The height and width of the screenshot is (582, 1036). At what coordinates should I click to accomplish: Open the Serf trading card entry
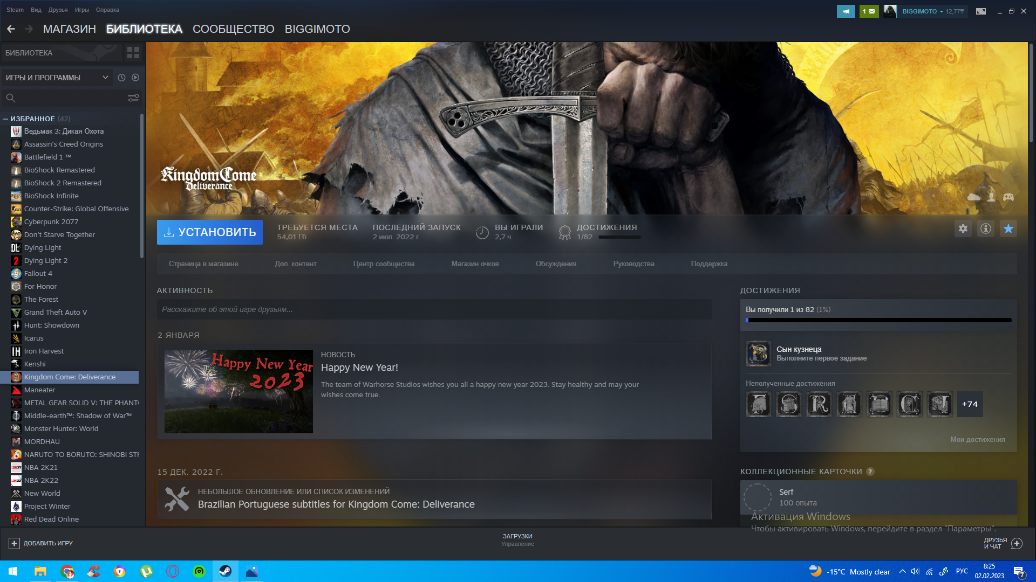[879, 497]
